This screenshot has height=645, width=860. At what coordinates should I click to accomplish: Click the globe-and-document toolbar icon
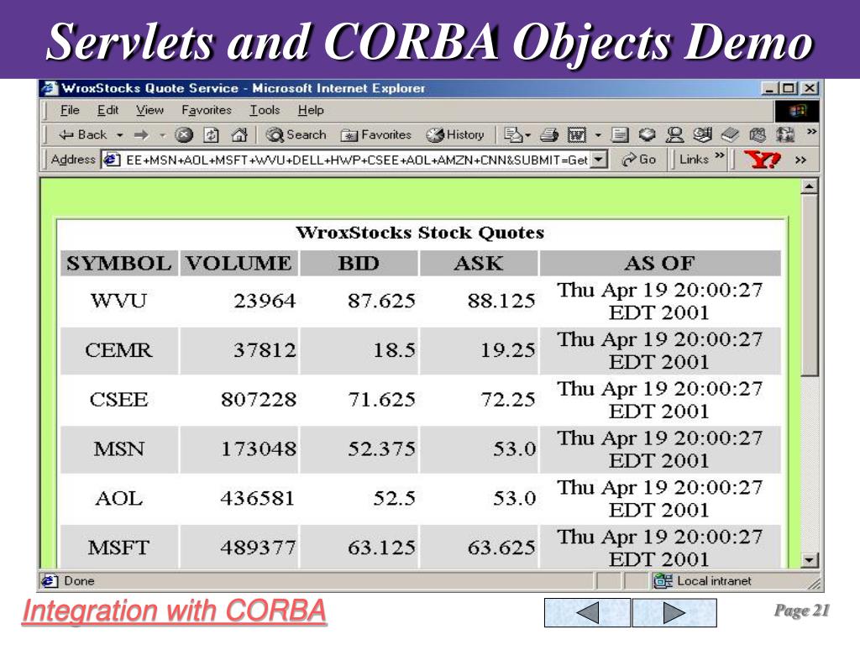pos(703,135)
